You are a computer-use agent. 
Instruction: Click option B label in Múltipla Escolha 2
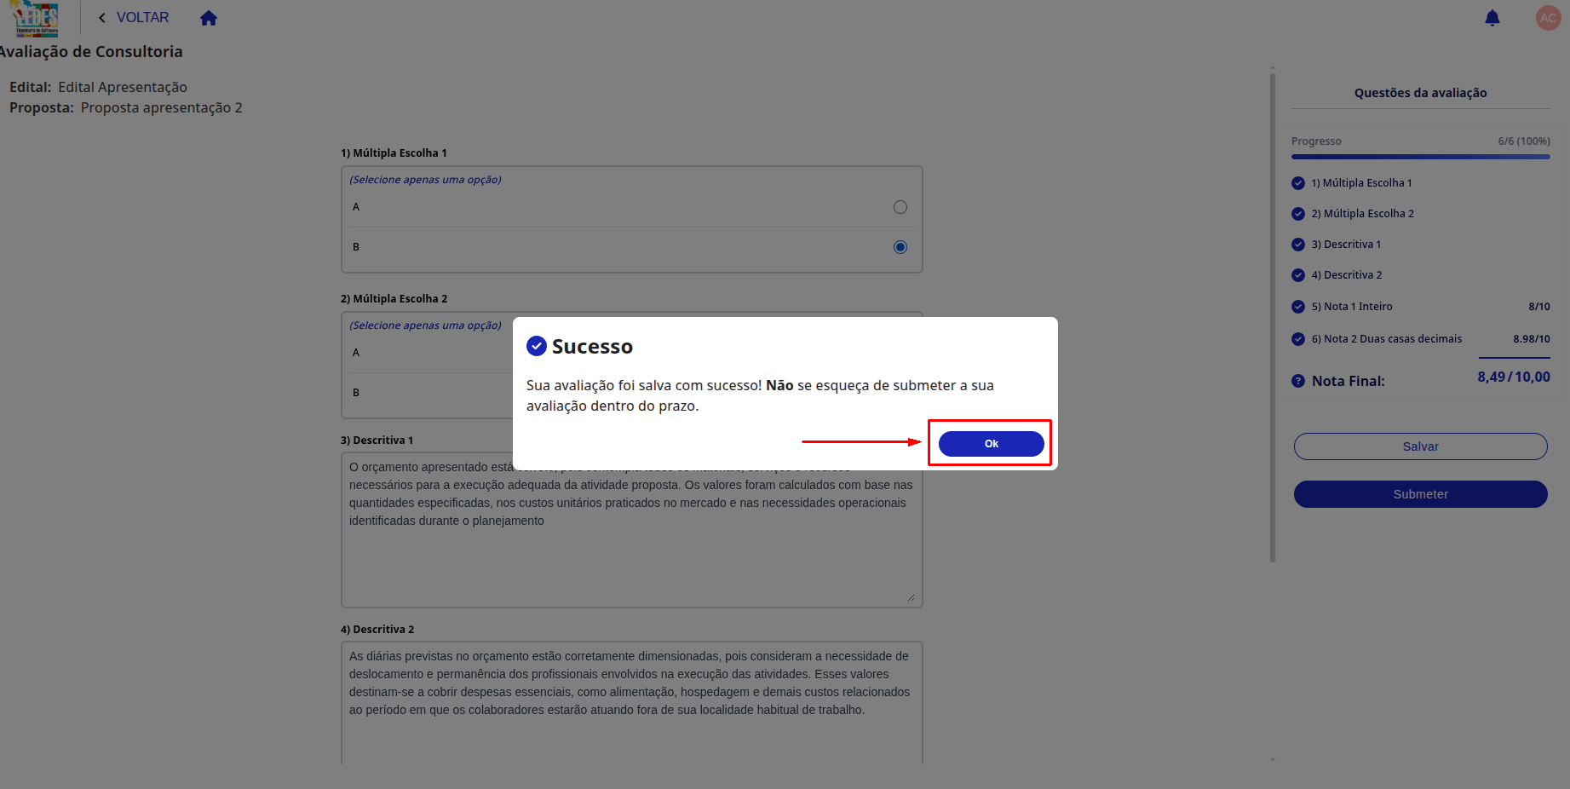(356, 393)
